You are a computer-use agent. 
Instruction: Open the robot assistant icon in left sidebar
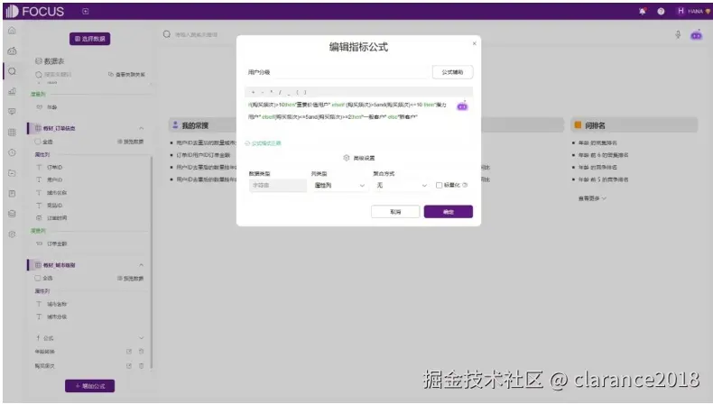12,50
